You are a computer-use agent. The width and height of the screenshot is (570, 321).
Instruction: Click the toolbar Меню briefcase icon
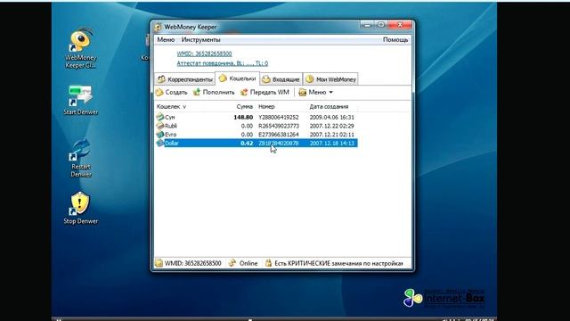coord(303,93)
